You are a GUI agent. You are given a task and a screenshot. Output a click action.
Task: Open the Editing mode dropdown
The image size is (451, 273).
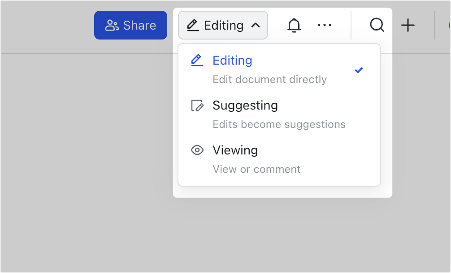[223, 25]
